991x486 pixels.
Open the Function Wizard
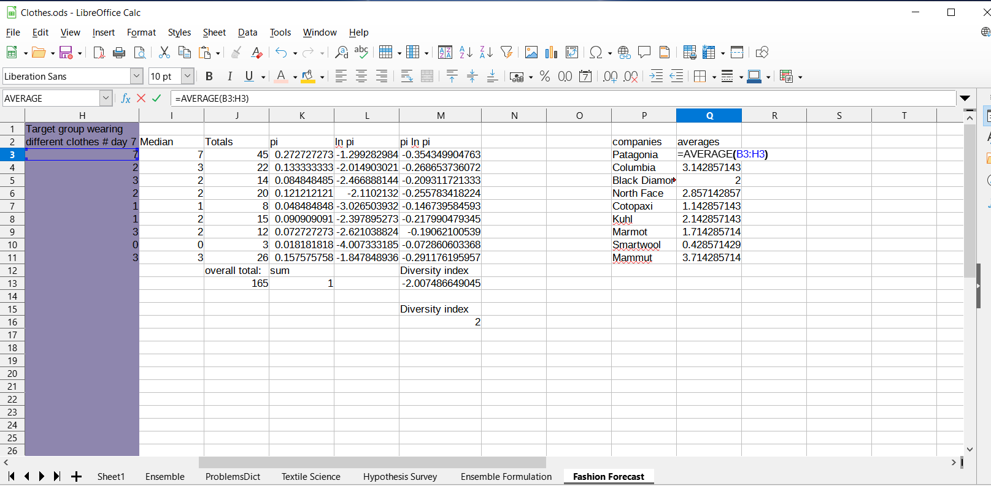126,98
